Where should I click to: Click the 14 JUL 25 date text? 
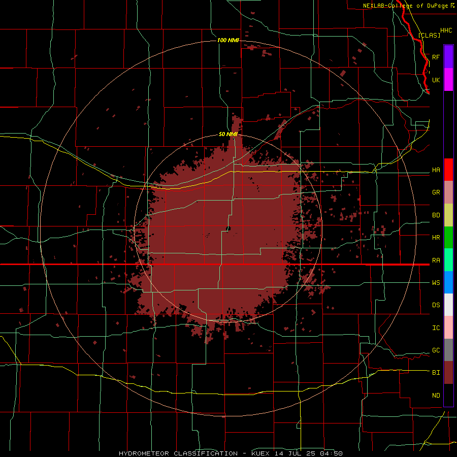point(295,453)
